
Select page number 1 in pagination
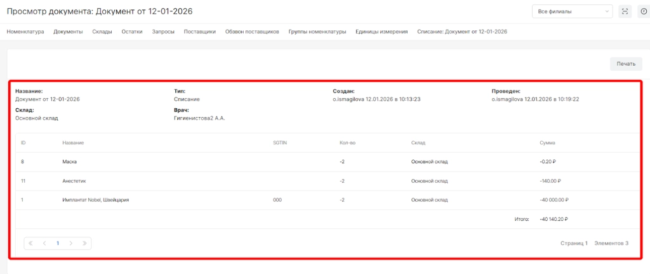click(x=58, y=243)
